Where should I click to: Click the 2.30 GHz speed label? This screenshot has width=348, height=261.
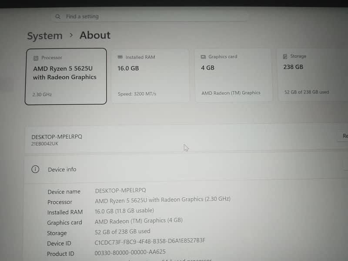pos(42,94)
